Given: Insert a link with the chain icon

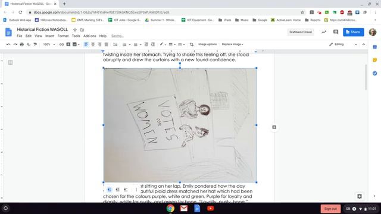Looking at the screenshot, I should point(61,45).
